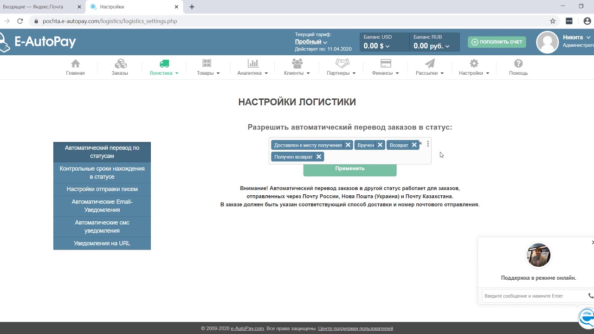This screenshot has width=594, height=334.
Task: Click the support agent photo
Action: tap(538, 255)
